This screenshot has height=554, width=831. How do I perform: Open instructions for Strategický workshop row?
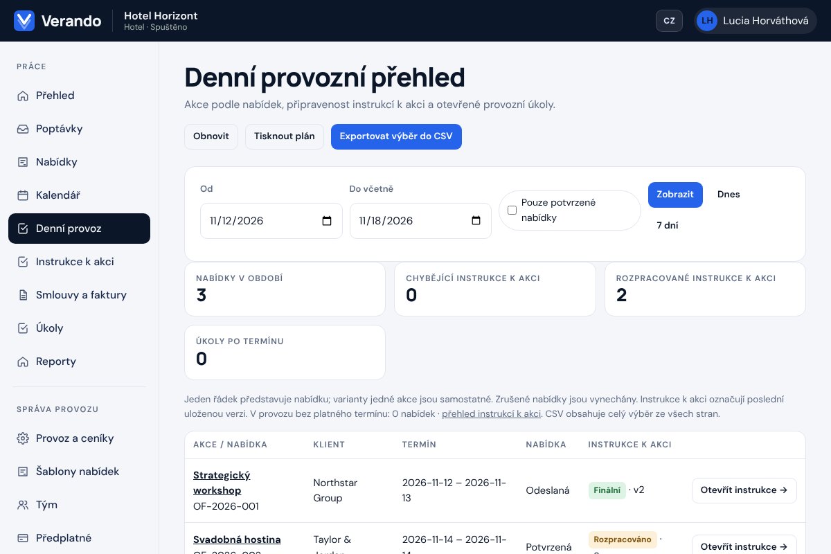coord(744,490)
